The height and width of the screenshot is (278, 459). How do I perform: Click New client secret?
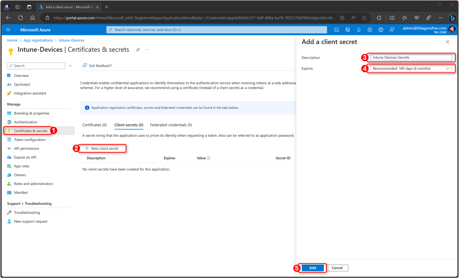click(102, 148)
